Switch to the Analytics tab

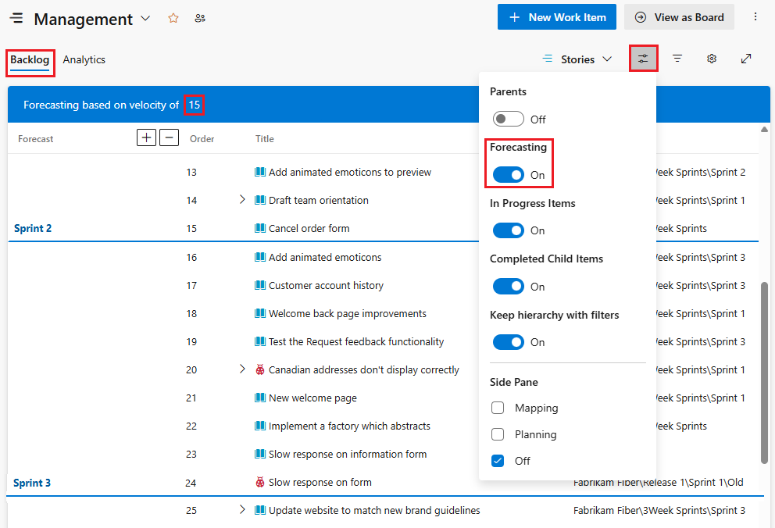pyautogui.click(x=84, y=59)
